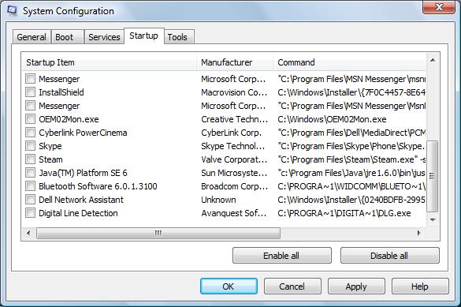Select the Tools tab
This screenshot has width=461, height=307.
point(179,37)
